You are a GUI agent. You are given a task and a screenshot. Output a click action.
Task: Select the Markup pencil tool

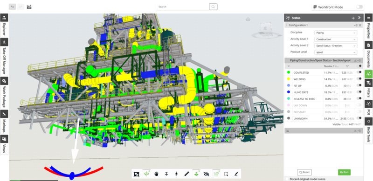(x=236, y=174)
